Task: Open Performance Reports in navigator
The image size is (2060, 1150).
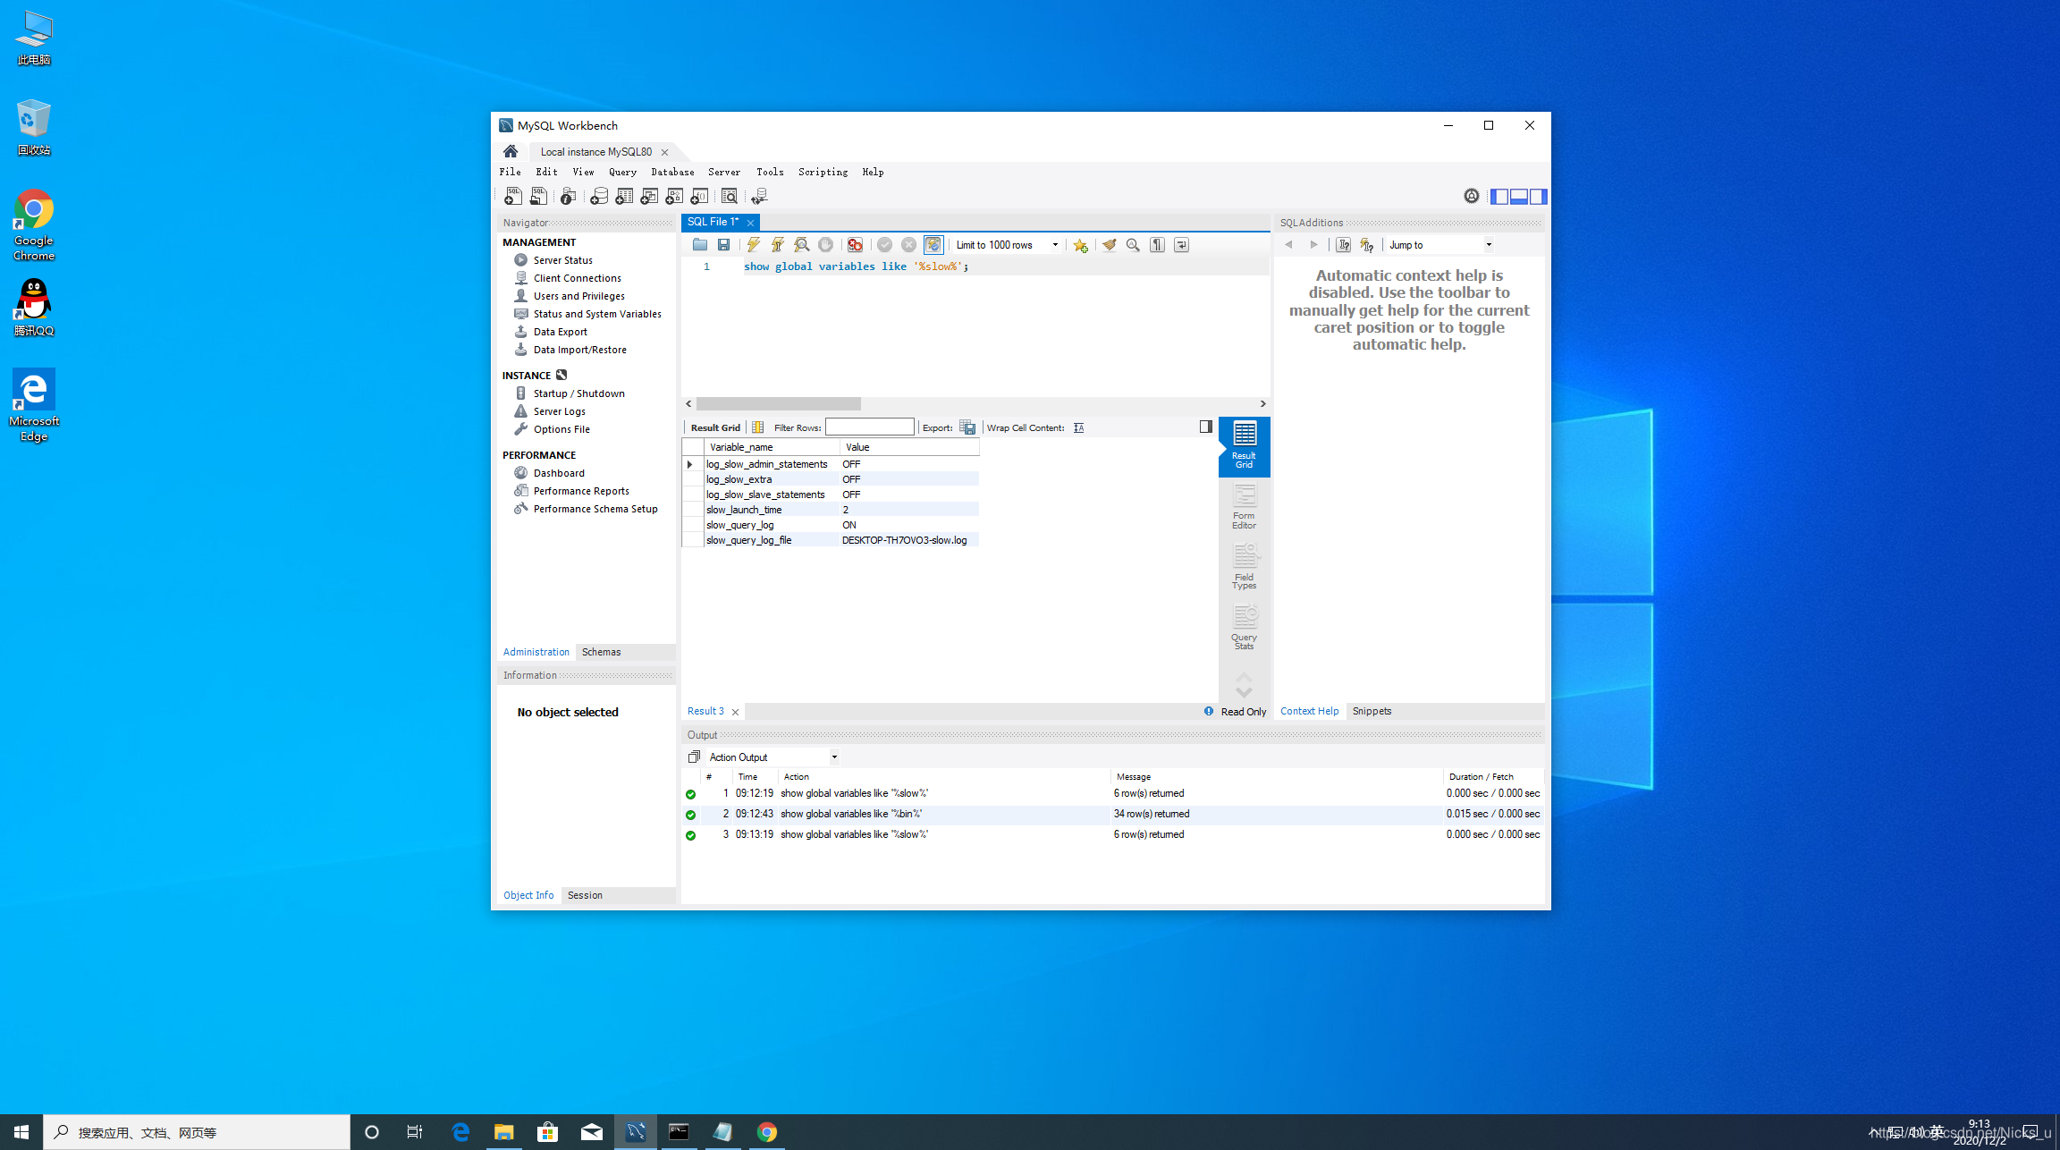Action: tap(580, 491)
